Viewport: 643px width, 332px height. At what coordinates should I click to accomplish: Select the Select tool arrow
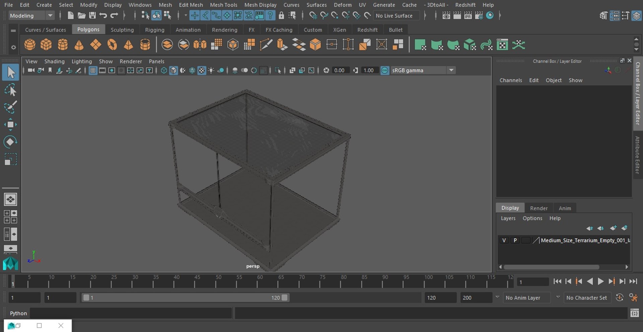click(x=10, y=72)
